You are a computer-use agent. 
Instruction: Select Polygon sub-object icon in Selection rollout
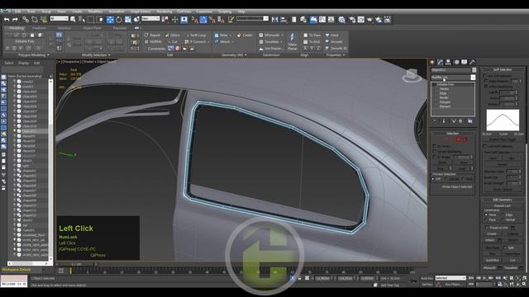coord(458,139)
